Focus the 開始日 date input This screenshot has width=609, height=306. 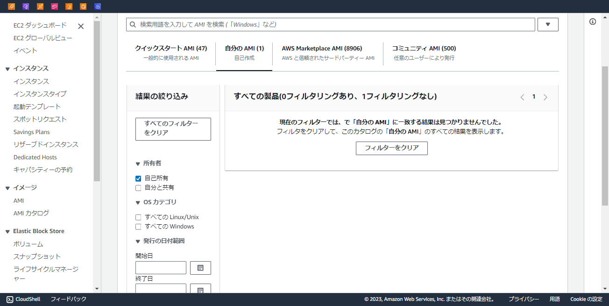click(161, 268)
